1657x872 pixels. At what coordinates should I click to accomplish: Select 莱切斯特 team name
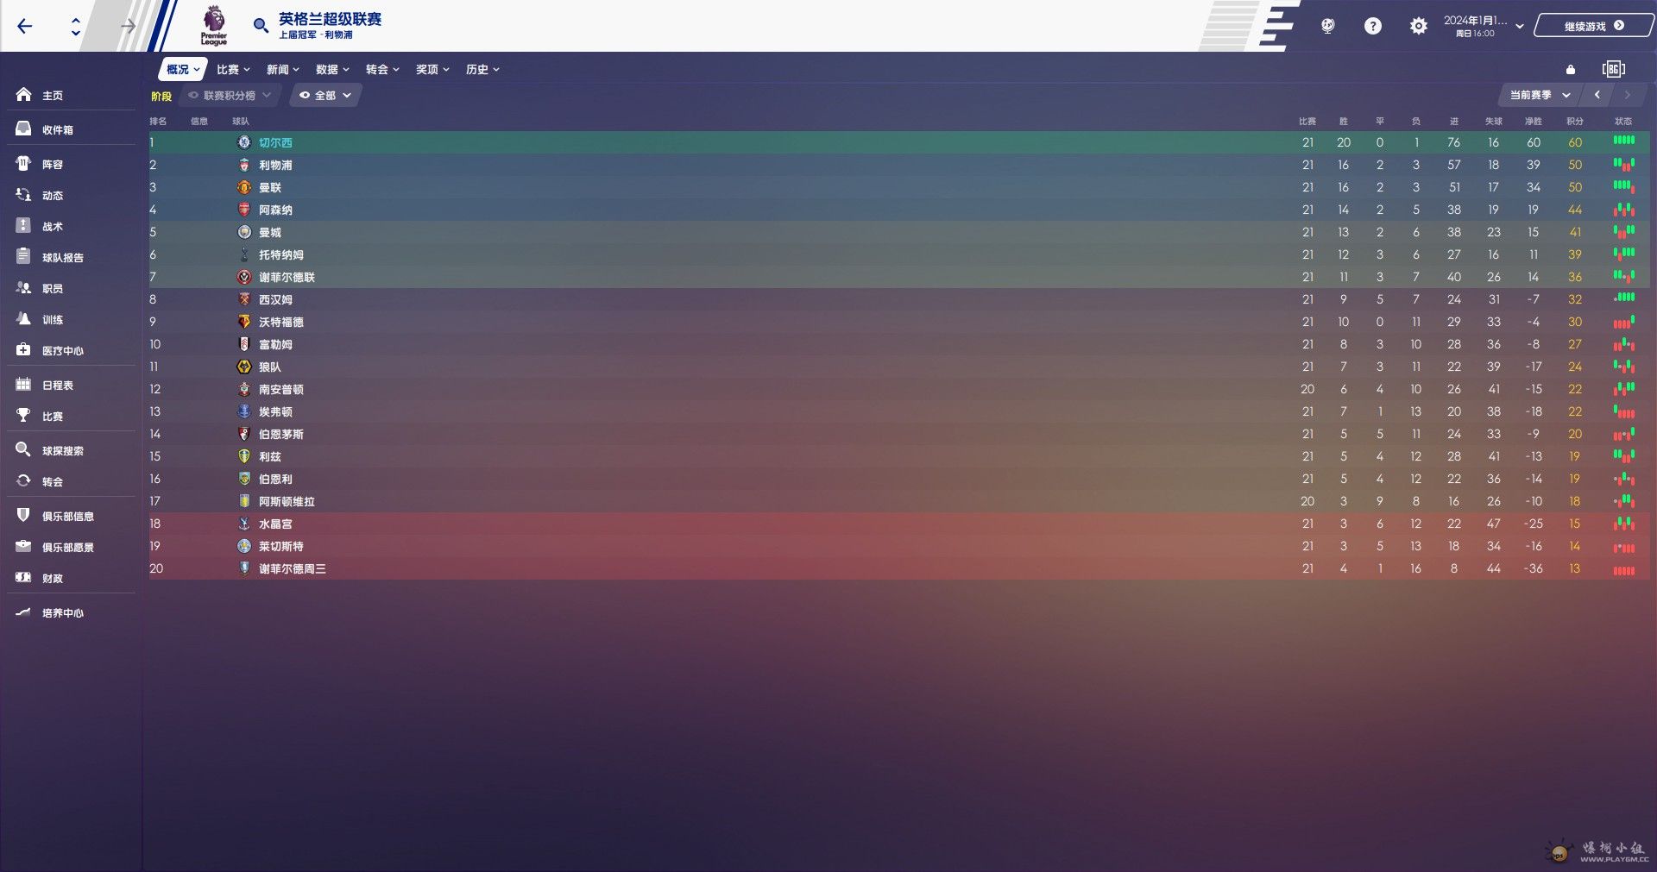281,546
